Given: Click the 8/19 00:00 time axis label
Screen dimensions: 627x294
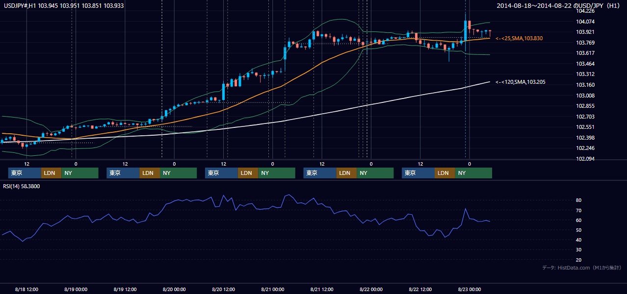Looking at the screenshot, I should pyautogui.click(x=76, y=289).
